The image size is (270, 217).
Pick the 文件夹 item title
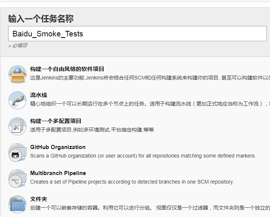coord(39,199)
